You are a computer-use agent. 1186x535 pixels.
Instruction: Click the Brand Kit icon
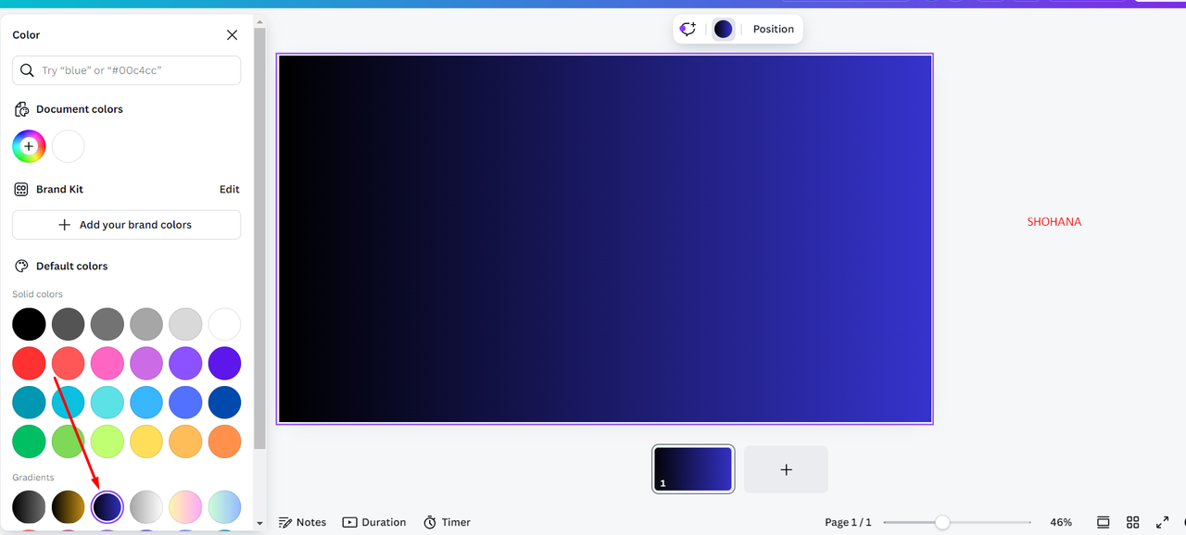(x=21, y=189)
